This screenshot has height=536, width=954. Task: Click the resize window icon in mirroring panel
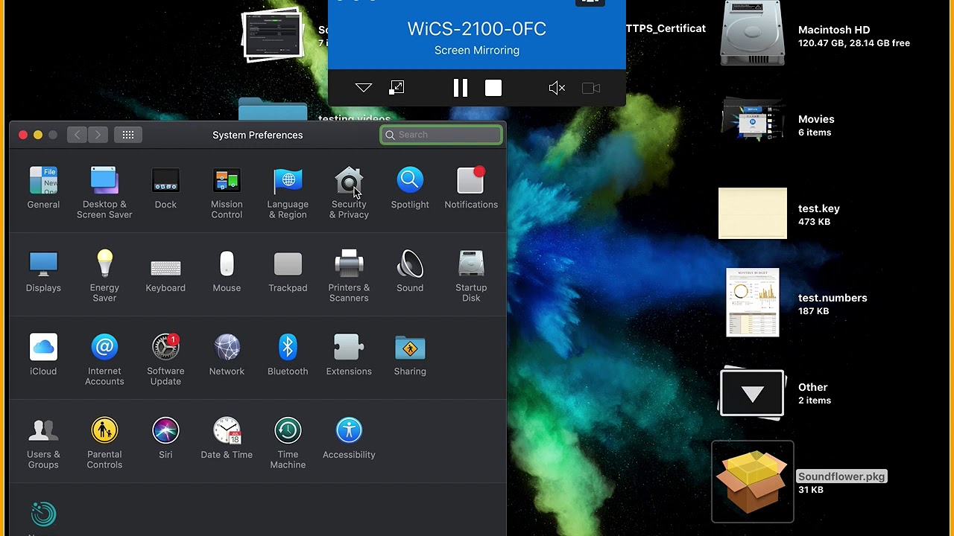[x=397, y=88]
